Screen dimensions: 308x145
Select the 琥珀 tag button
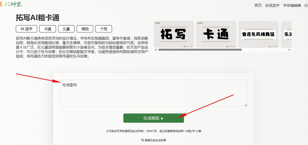pyautogui.click(x=85, y=29)
